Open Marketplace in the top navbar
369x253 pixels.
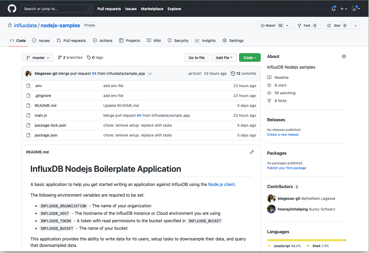tap(152, 9)
